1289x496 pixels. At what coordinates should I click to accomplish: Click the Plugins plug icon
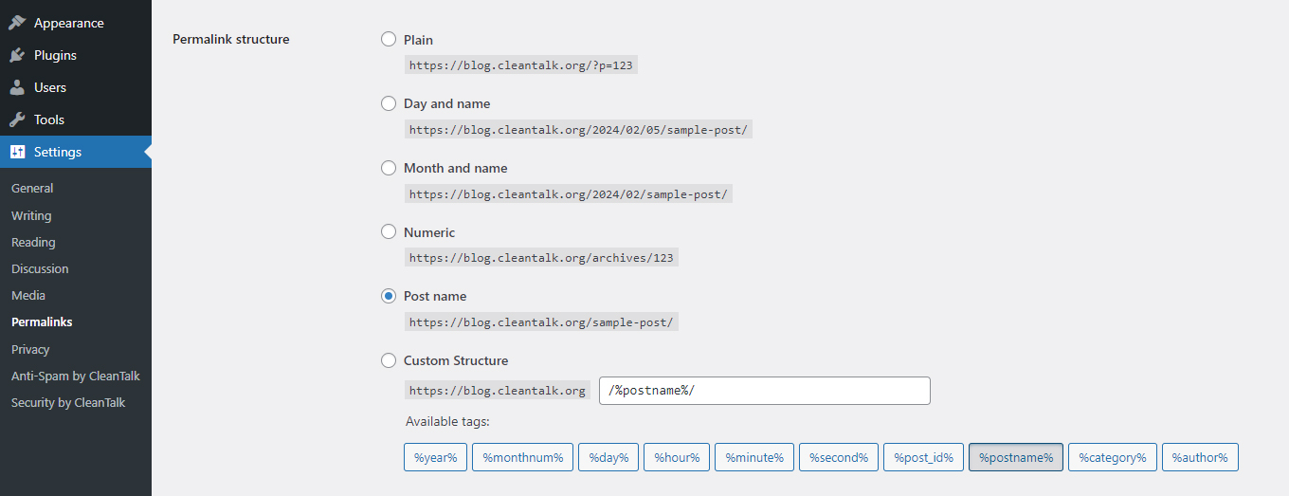point(17,55)
